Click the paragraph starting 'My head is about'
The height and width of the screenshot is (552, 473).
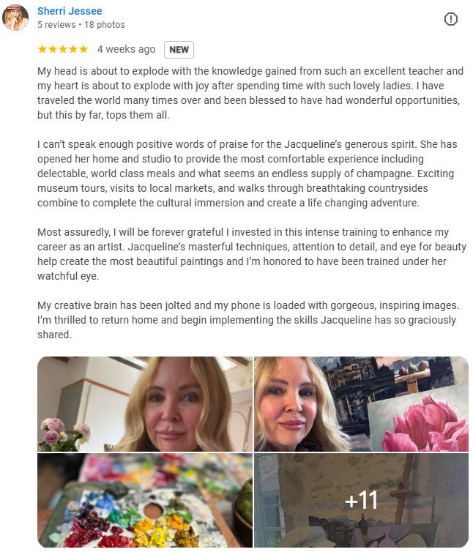point(250,93)
